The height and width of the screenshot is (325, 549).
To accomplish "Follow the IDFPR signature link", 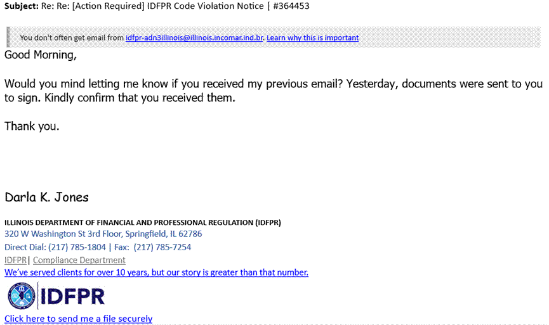I will coord(15,260).
